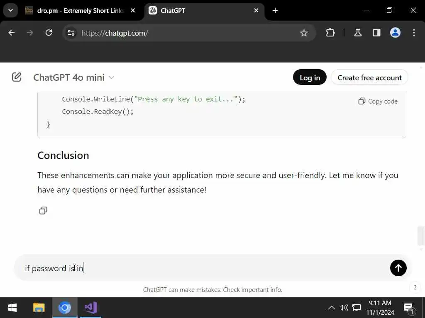Focus the chatgpt.com address bar
This screenshot has width=425, height=318.
pos(188,33)
